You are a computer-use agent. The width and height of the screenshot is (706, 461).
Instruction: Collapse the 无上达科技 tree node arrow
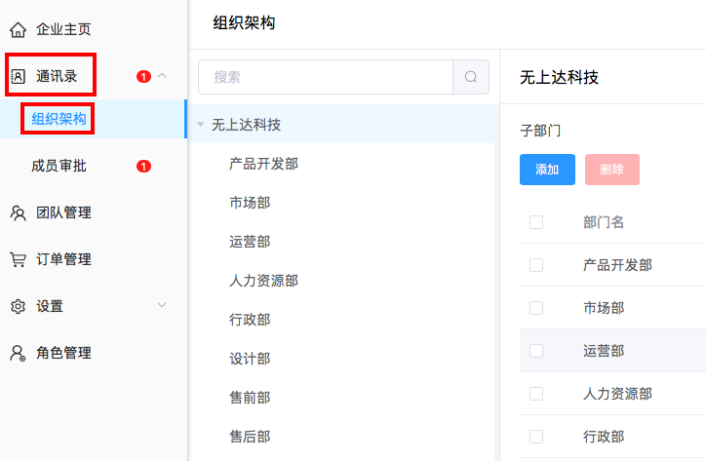(200, 125)
